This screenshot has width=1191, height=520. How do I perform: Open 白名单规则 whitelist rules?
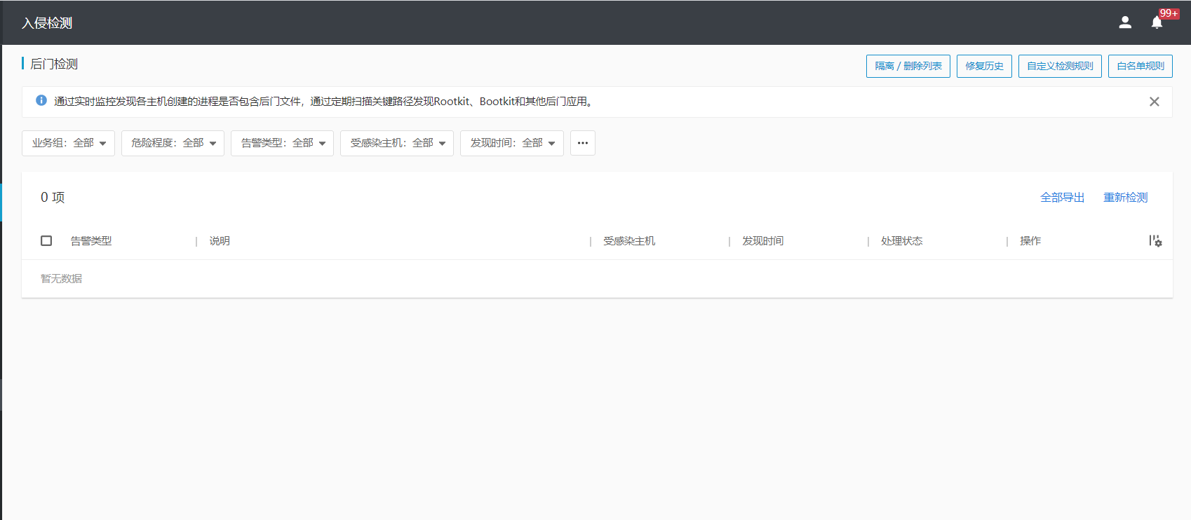(1140, 66)
